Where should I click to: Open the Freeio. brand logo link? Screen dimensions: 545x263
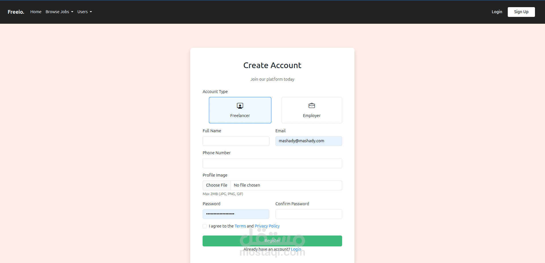[16, 12]
